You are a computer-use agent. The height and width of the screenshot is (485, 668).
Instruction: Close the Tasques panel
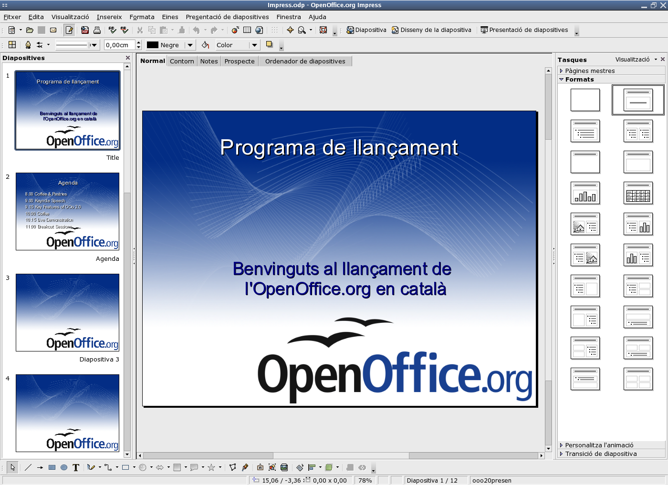pyautogui.click(x=663, y=59)
